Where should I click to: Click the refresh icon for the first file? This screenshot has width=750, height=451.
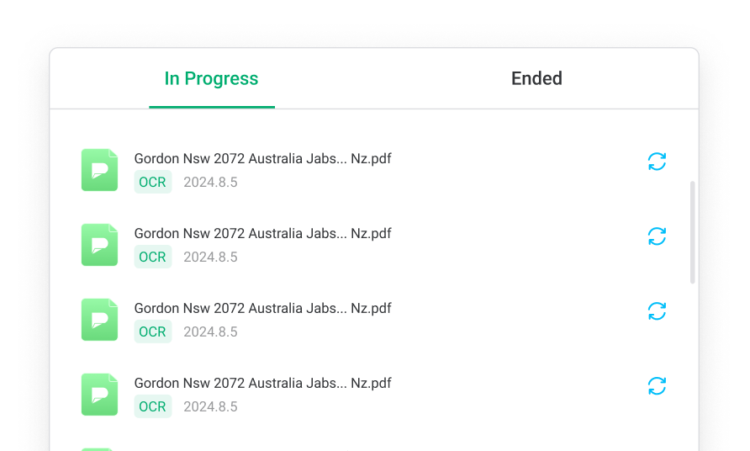click(x=657, y=162)
